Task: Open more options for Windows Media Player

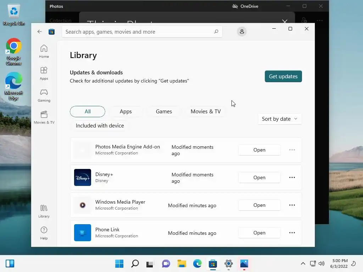Action: [292, 205]
